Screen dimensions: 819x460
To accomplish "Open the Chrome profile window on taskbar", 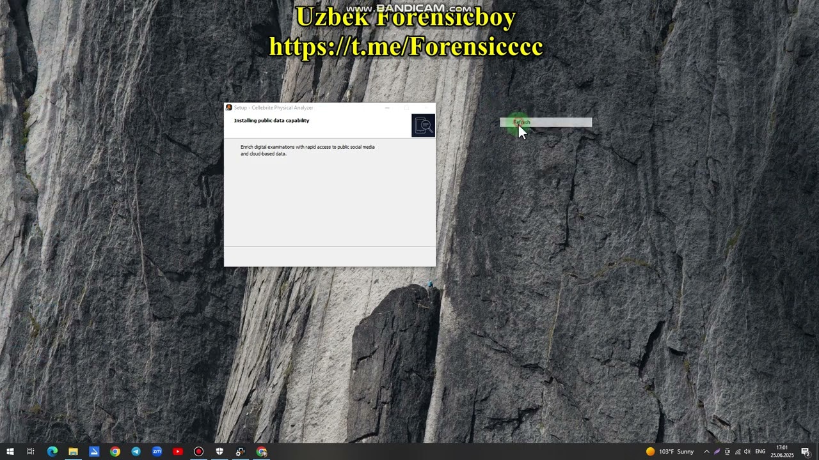I will (262, 452).
